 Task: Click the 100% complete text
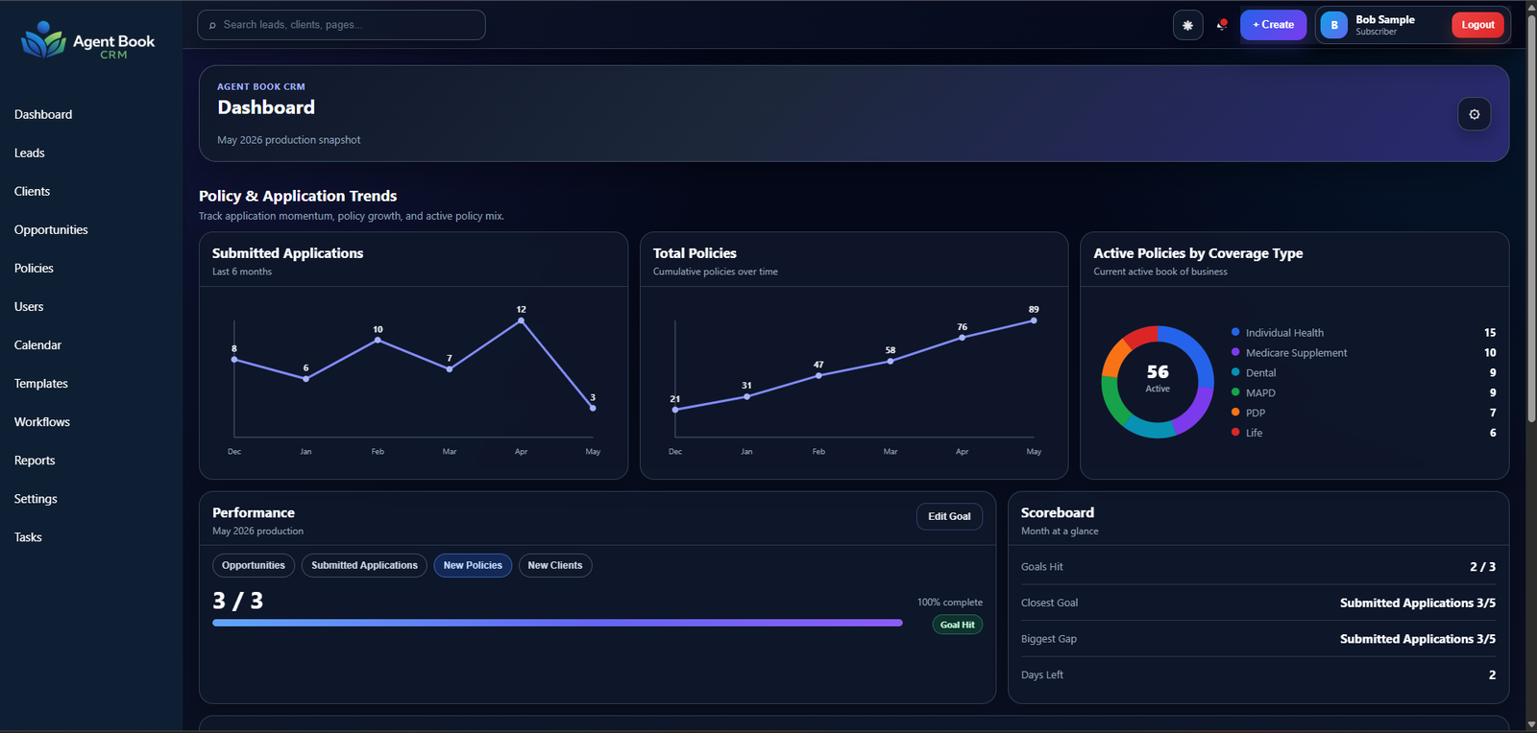(950, 603)
